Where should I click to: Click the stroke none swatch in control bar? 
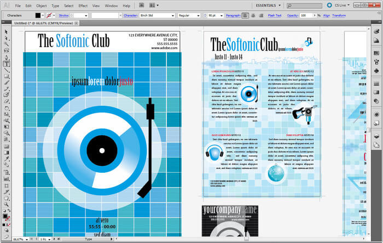point(49,15)
